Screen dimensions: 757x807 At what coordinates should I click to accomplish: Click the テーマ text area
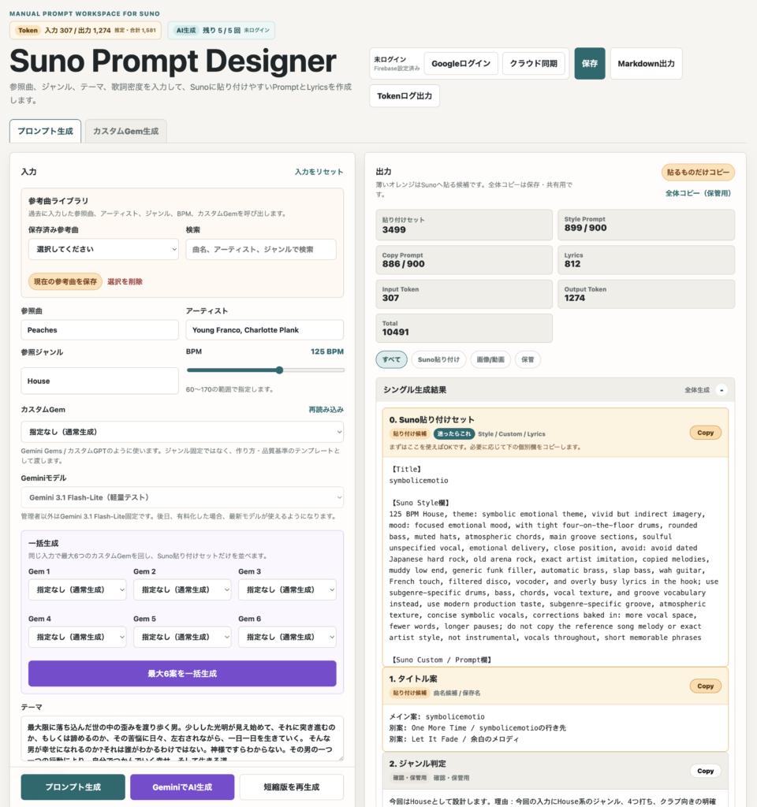click(182, 738)
